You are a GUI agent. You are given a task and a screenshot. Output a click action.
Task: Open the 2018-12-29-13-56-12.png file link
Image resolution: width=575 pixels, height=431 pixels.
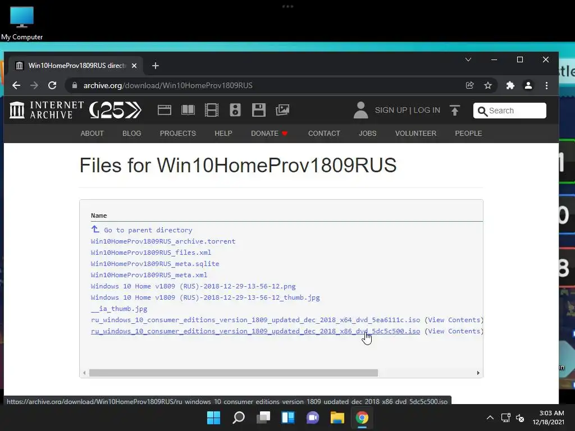pos(193,286)
